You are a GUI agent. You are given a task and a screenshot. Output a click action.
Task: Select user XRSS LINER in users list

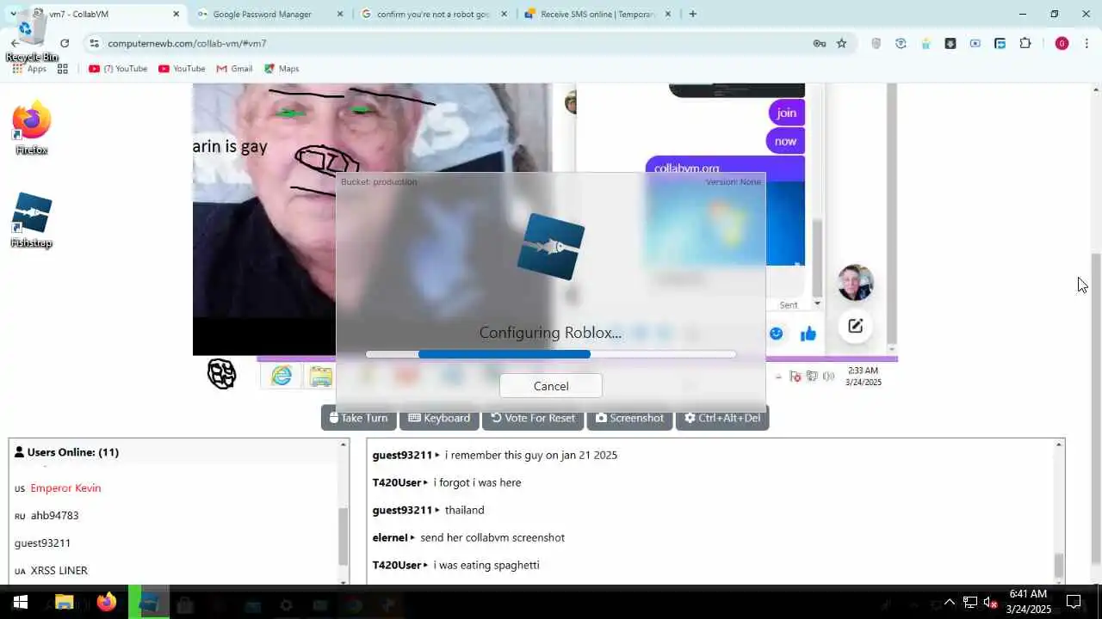coord(59,571)
